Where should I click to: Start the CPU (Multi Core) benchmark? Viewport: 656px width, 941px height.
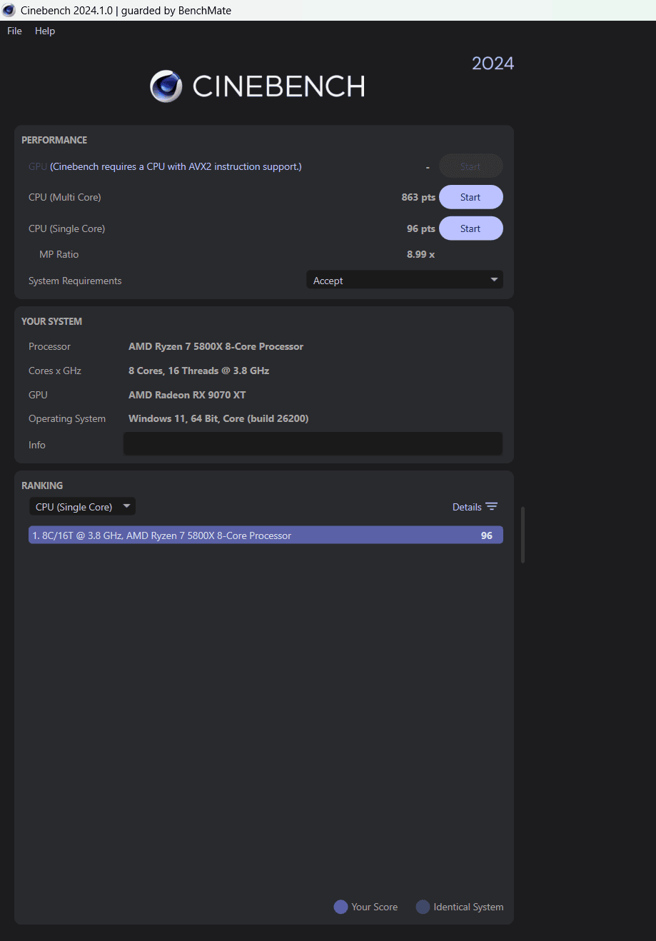[470, 197]
